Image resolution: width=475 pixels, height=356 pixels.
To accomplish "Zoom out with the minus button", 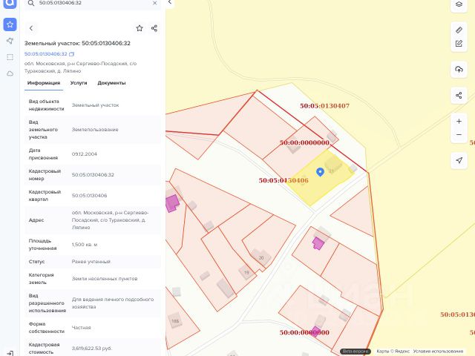I will point(459,135).
